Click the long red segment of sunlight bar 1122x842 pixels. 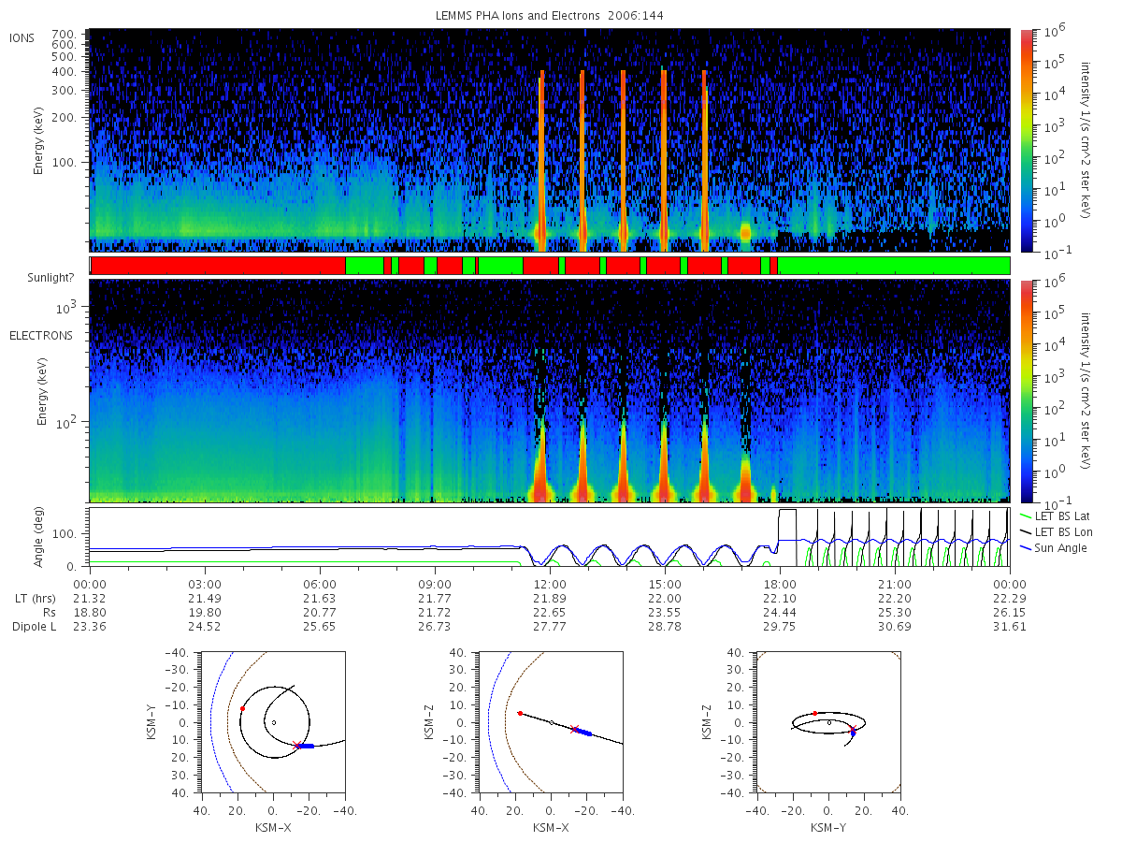[x=218, y=266]
